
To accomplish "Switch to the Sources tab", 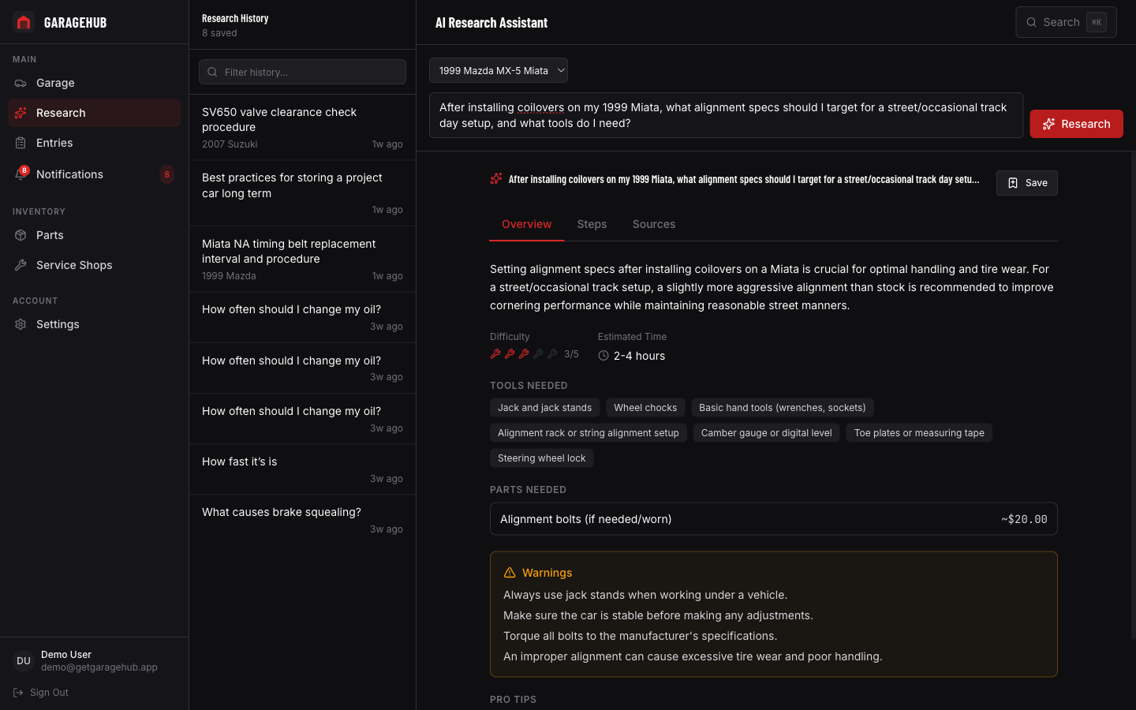I will pyautogui.click(x=654, y=224).
